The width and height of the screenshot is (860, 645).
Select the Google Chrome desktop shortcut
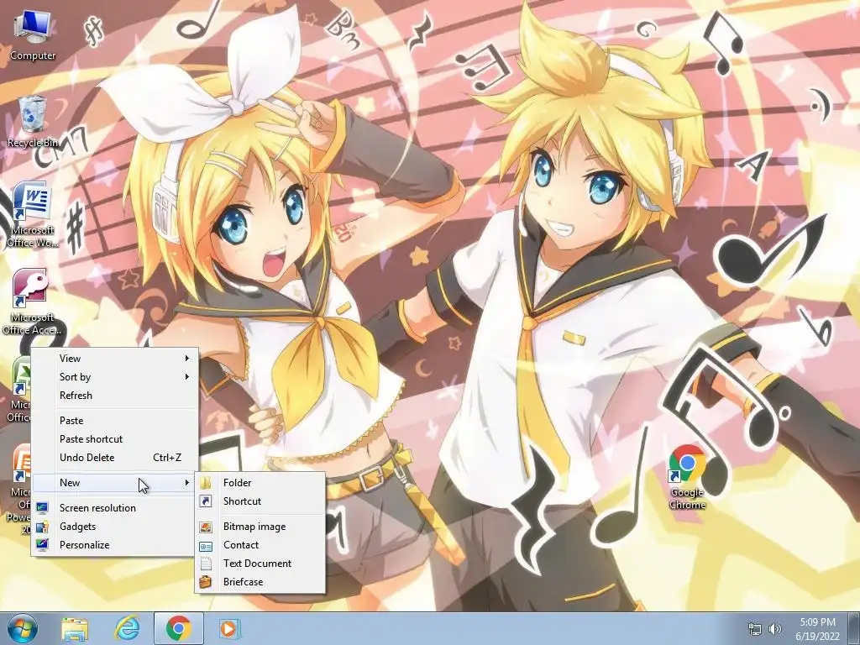pos(687,477)
